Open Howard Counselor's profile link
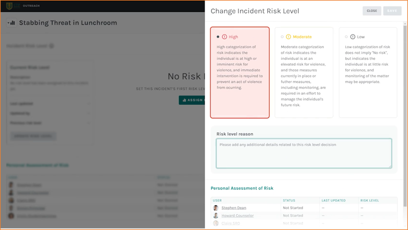 [238, 215]
